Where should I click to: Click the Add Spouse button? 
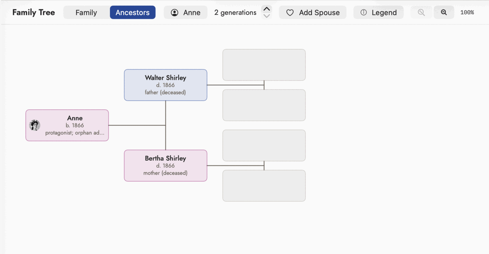pos(313,13)
